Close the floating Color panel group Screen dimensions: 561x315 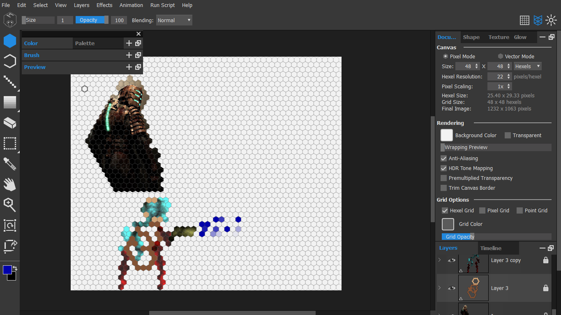pyautogui.click(x=139, y=34)
